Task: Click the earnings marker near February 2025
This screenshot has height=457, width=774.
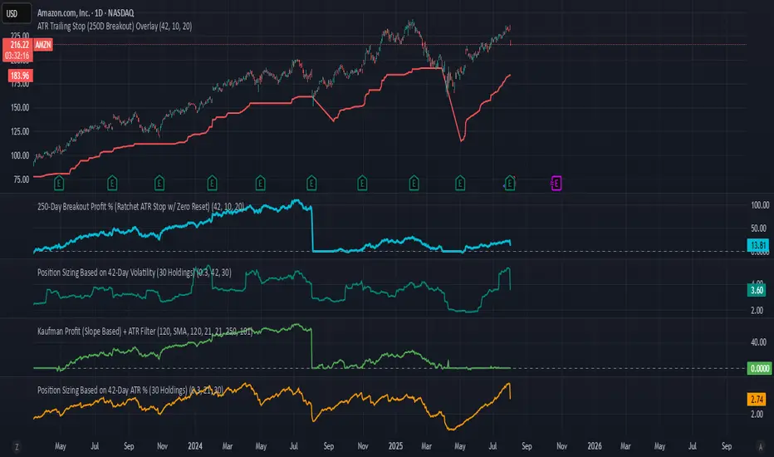Action: (414, 184)
